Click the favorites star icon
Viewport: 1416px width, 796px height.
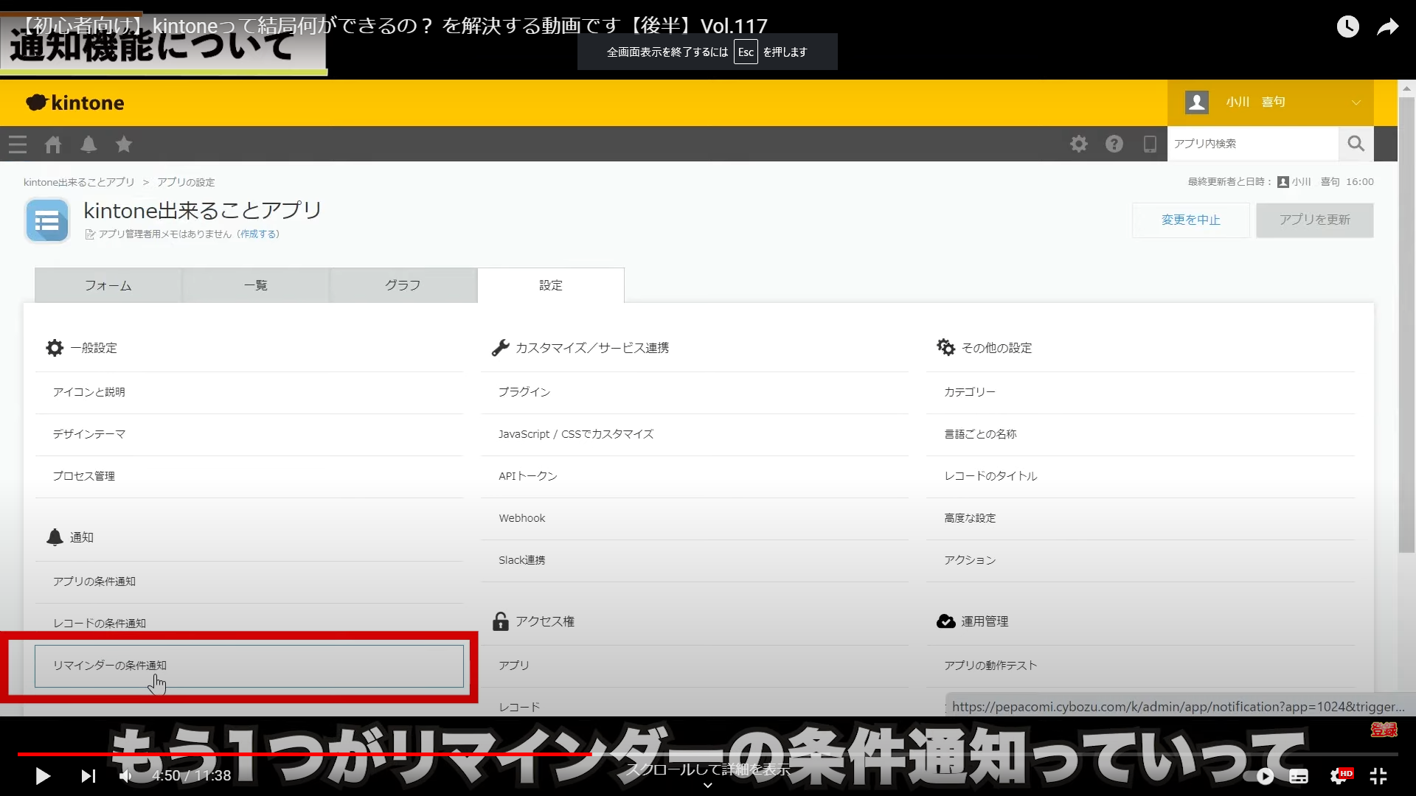tap(124, 144)
